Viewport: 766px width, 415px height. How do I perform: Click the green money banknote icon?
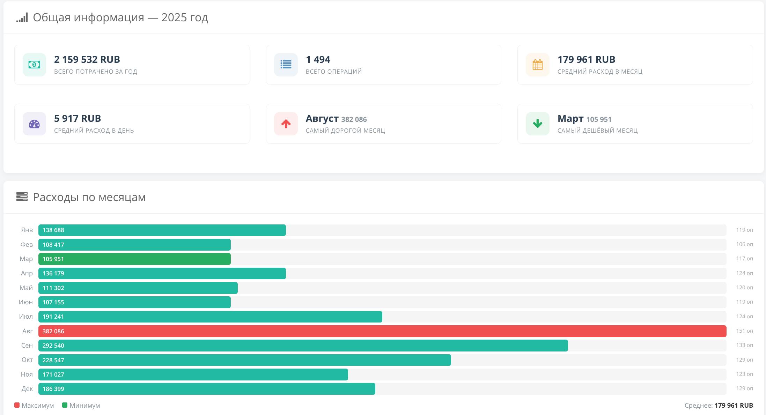pos(34,65)
